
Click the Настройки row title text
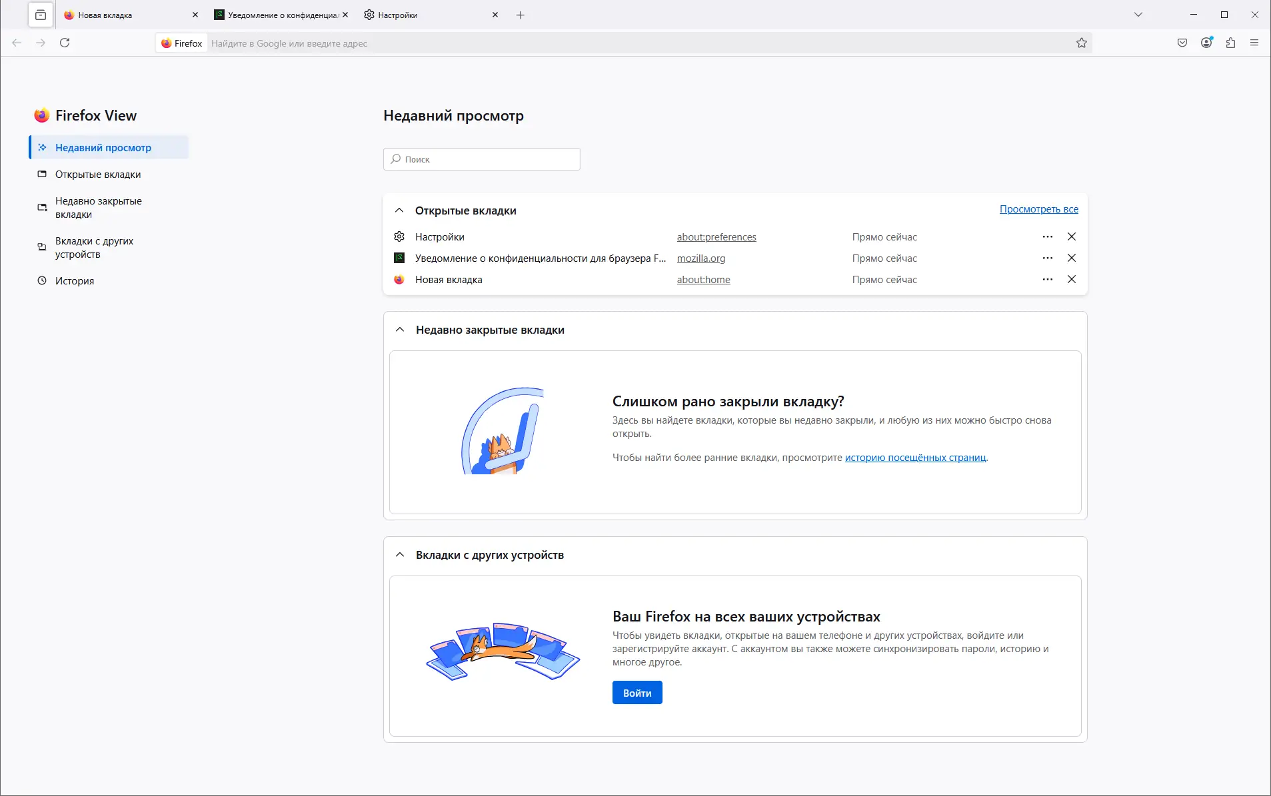coord(439,237)
